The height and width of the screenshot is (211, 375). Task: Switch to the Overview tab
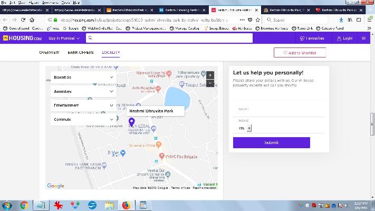click(49, 52)
